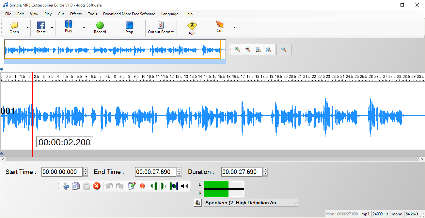Expand the Open button dropdown arrow

pyautogui.click(x=27, y=28)
